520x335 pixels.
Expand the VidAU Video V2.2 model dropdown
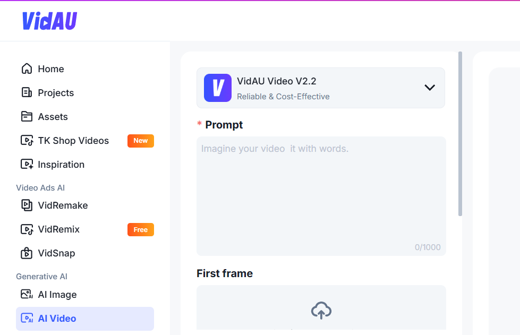(430, 88)
